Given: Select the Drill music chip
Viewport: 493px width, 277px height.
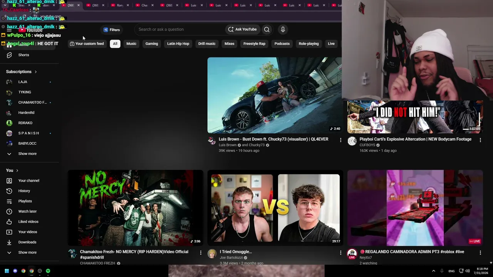Looking at the screenshot, I should pyautogui.click(x=207, y=43).
